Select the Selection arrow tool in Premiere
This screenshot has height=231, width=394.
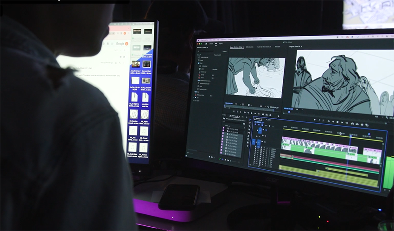(x=250, y=120)
